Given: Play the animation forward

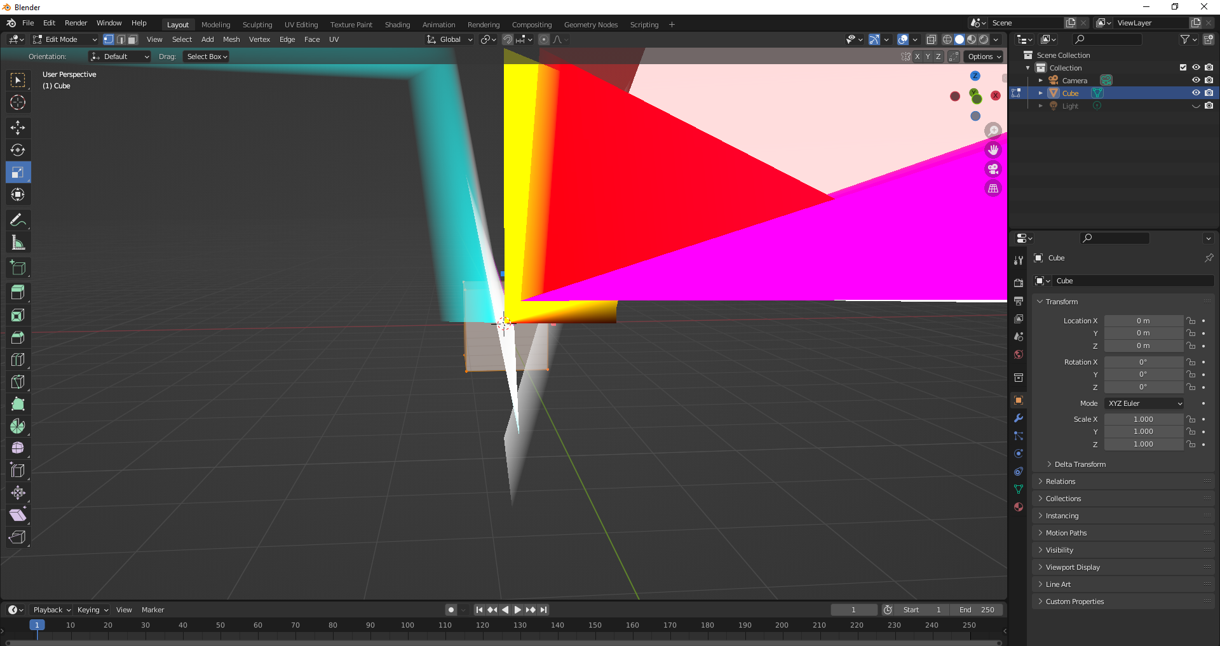Looking at the screenshot, I should click(517, 610).
